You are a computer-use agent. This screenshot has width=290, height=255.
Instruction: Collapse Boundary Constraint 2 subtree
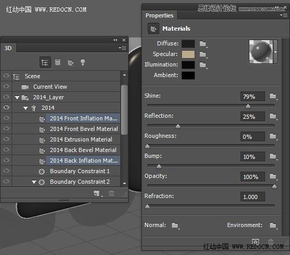click(34, 182)
